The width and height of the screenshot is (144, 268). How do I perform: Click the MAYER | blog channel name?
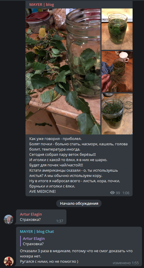(x=42, y=5)
